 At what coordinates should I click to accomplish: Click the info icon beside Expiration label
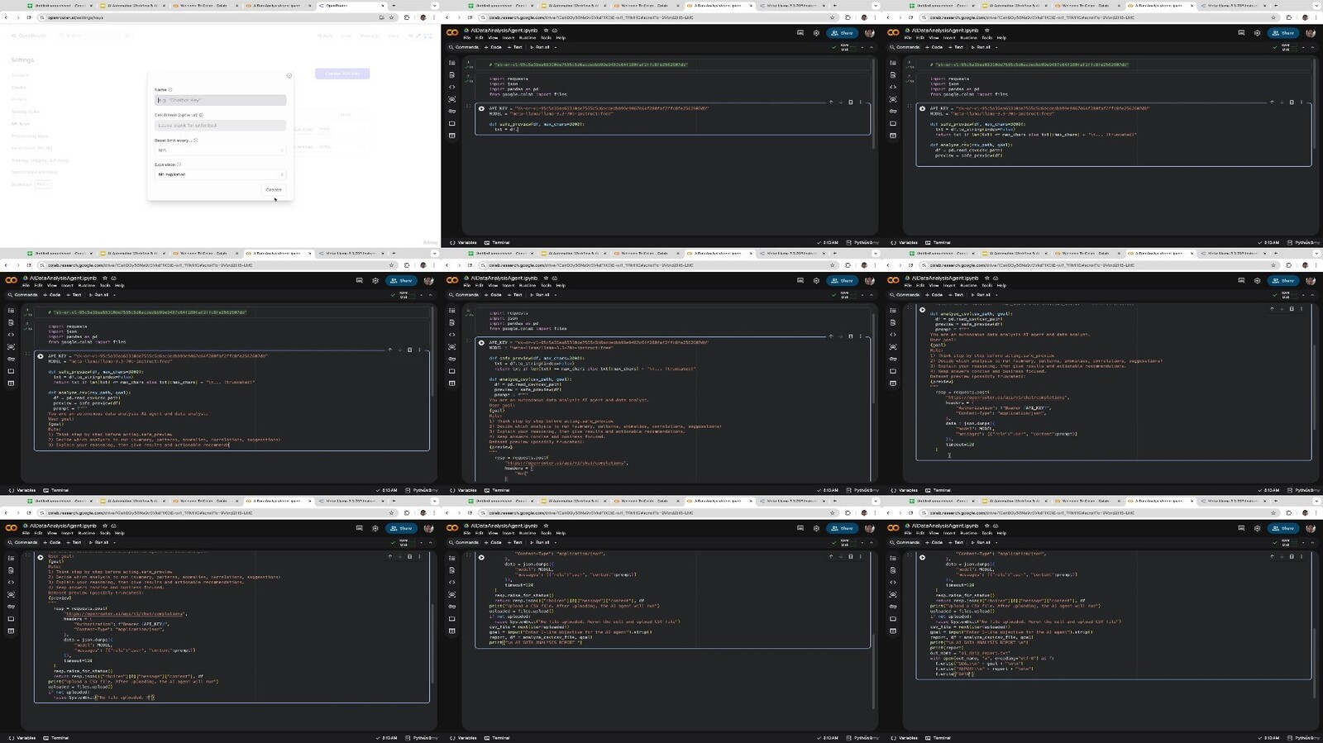coord(179,164)
